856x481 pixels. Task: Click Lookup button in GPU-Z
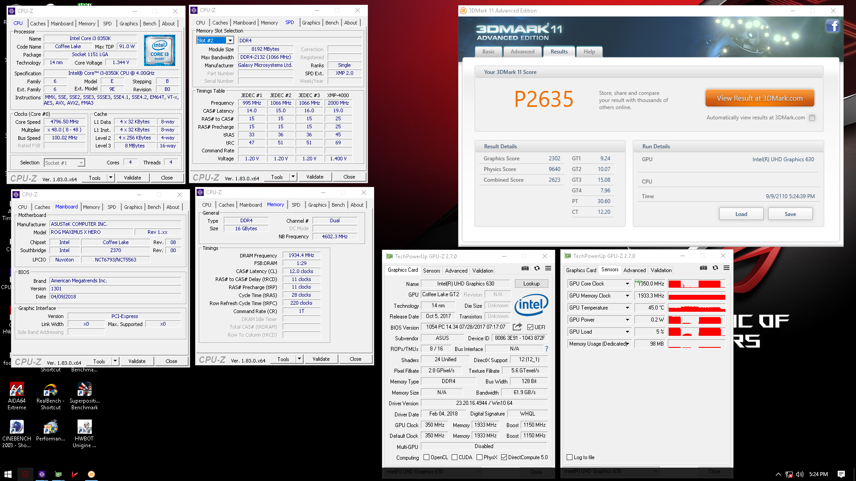tap(531, 284)
